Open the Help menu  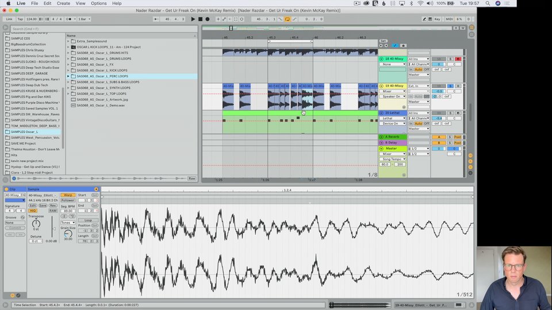pos(117,3)
